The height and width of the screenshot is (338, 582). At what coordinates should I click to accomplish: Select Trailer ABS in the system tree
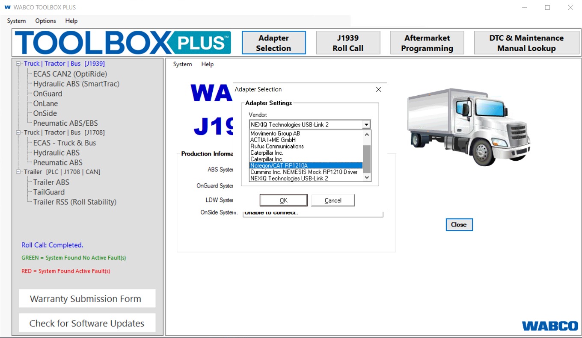51,182
